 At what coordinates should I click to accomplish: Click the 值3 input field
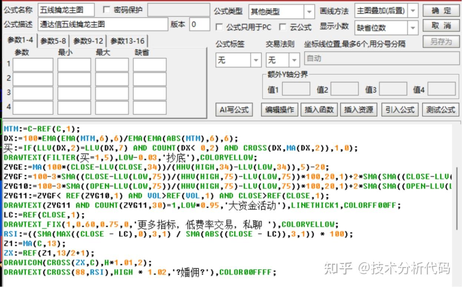click(393, 89)
